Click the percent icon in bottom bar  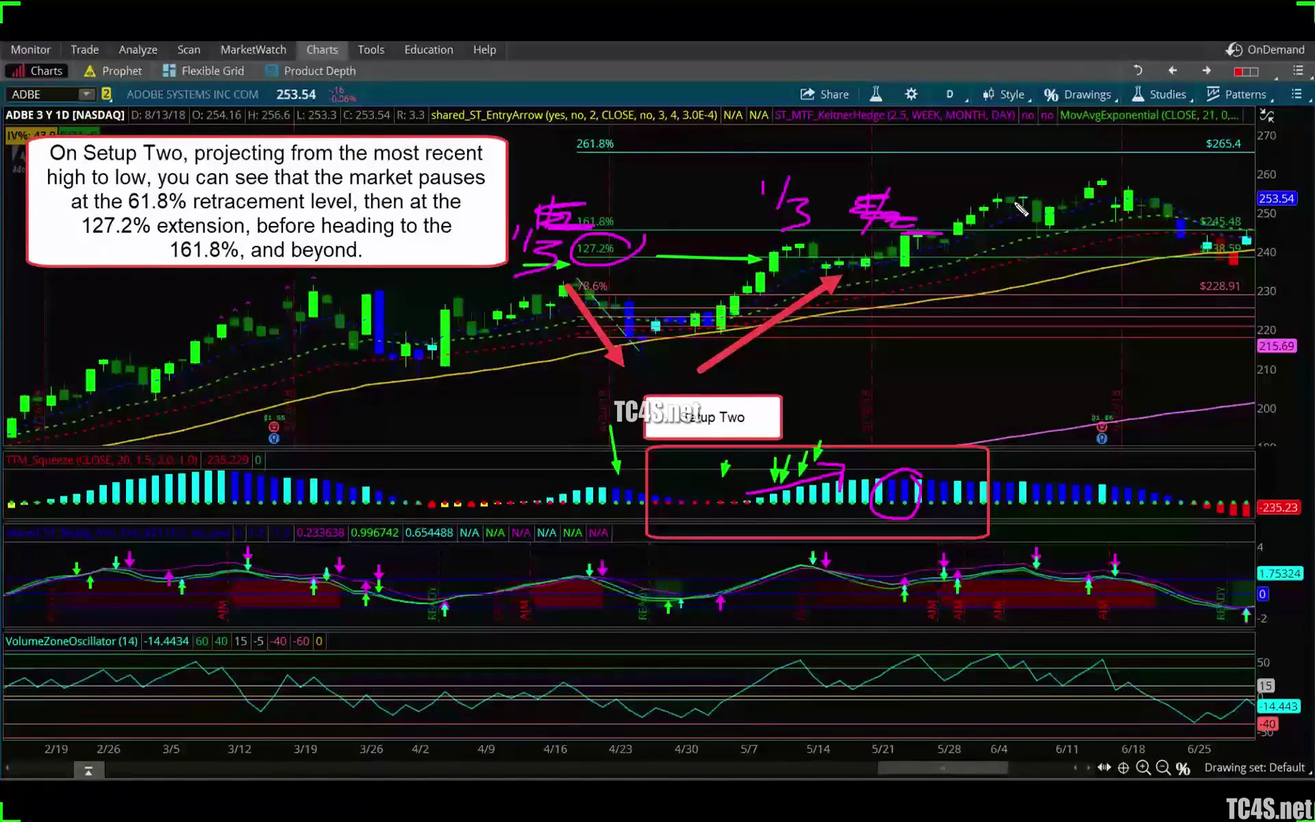[1183, 769]
